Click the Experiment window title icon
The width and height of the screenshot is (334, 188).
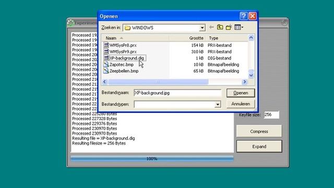[70, 23]
